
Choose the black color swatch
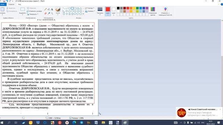tap(118, 8)
